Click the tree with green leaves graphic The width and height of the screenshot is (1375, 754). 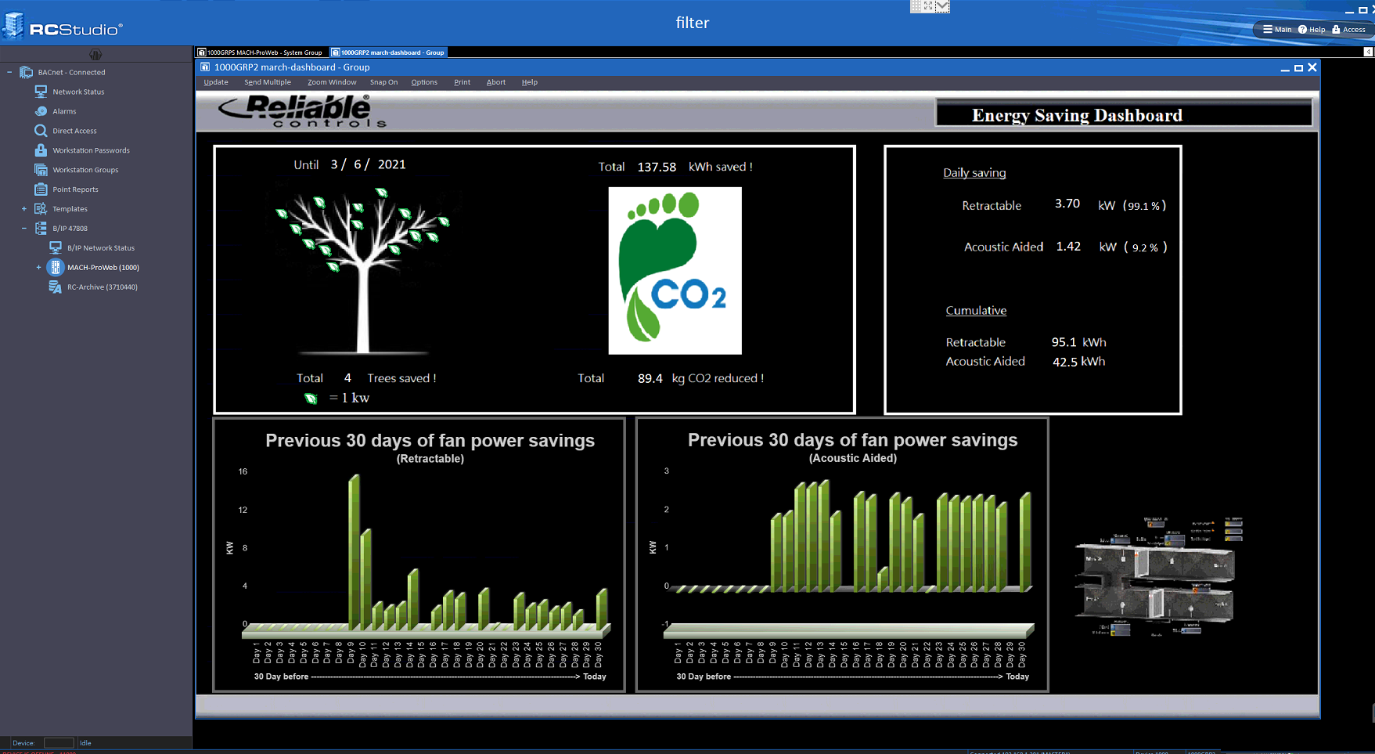tap(362, 270)
